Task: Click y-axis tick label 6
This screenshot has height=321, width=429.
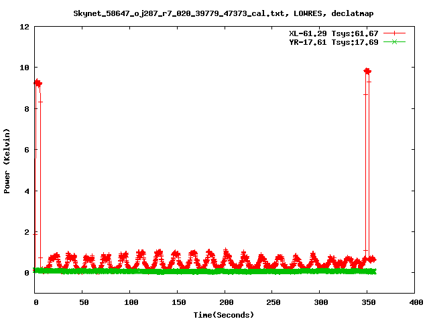Action: tap(27, 150)
